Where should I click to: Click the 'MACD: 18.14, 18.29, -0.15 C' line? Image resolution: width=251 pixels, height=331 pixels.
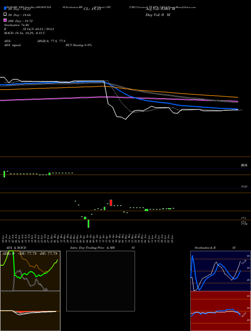[x=25, y=33]
